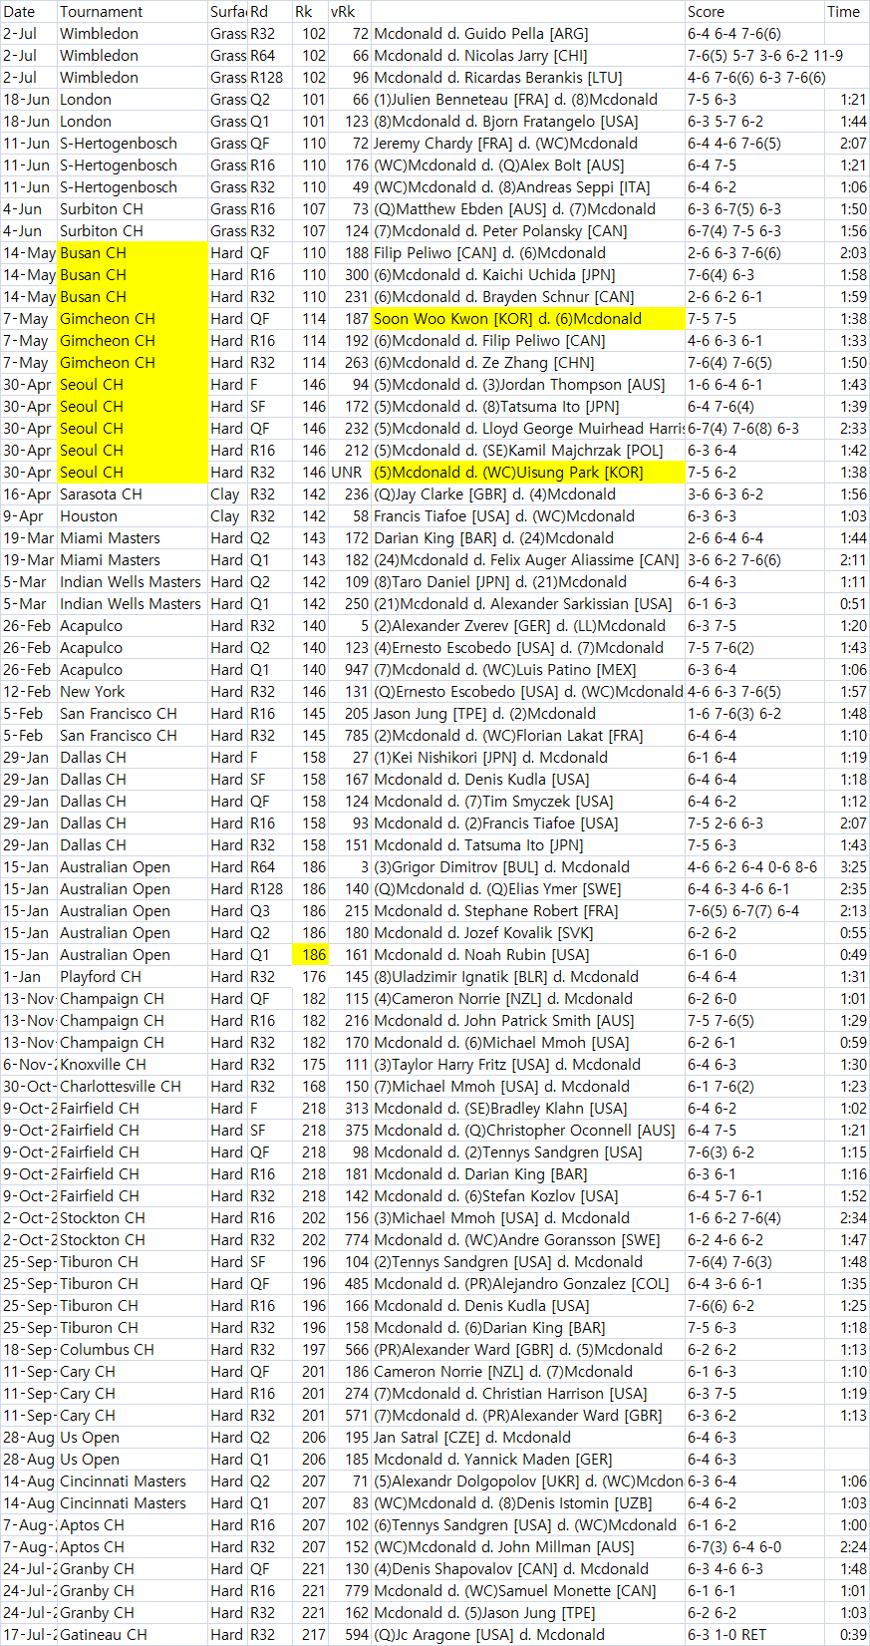Click the vRk column header
The image size is (870, 1646).
pyautogui.click(x=350, y=11)
